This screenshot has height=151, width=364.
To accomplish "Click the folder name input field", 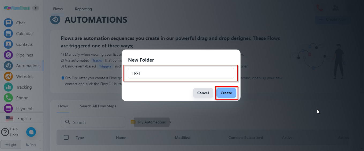I will click(x=181, y=73).
